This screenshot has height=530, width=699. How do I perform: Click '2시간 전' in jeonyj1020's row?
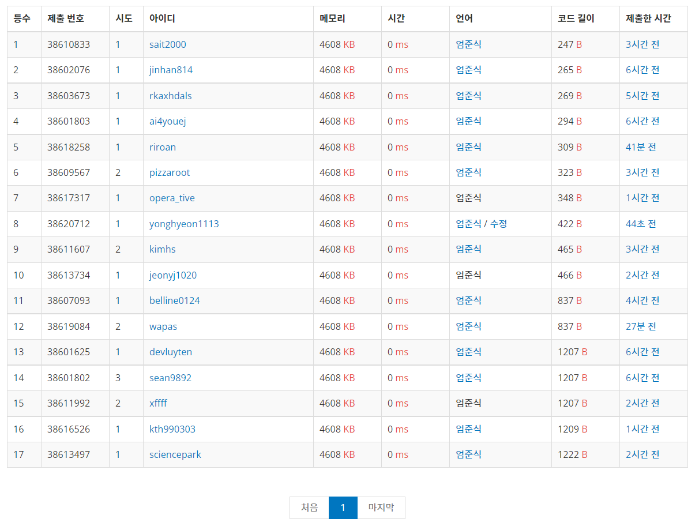coord(642,275)
